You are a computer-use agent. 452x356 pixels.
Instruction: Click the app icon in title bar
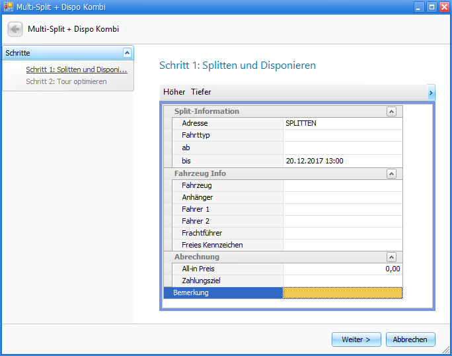8,7
